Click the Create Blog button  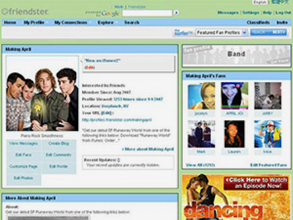59,143
